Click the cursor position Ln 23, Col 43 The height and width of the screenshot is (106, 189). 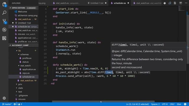(x=137, y=104)
